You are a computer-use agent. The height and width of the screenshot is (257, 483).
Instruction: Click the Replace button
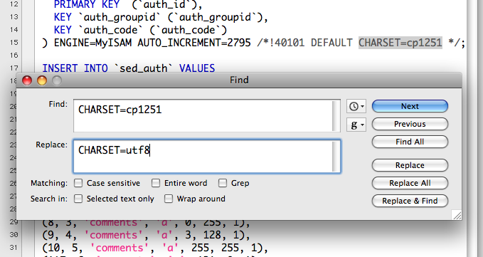[410, 165]
